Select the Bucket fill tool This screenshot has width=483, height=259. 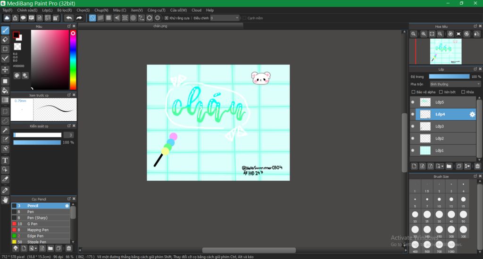click(5, 90)
